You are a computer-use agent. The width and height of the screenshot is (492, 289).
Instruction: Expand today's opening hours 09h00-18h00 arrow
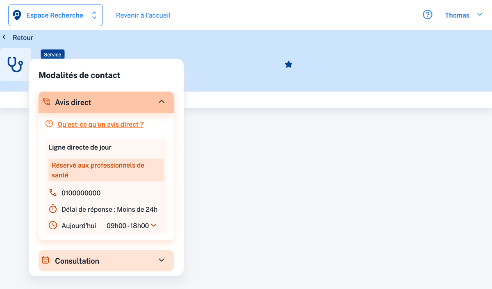pos(154,225)
